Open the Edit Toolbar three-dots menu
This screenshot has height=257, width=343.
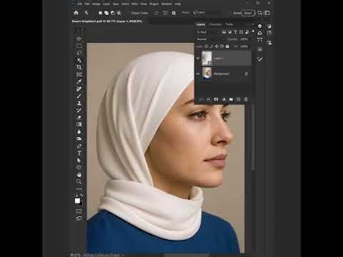click(x=79, y=189)
